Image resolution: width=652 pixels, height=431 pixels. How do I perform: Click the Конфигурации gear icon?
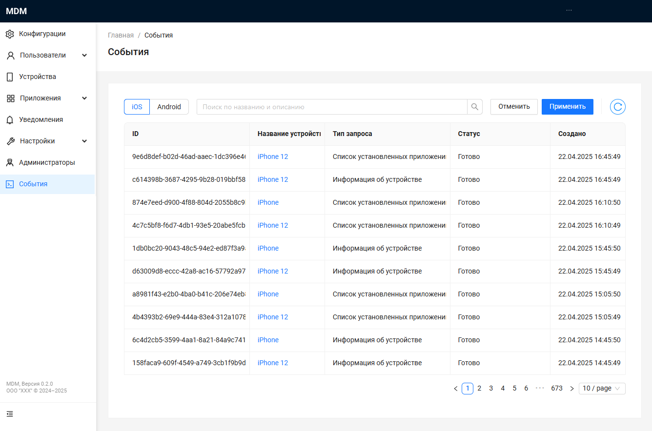point(10,34)
